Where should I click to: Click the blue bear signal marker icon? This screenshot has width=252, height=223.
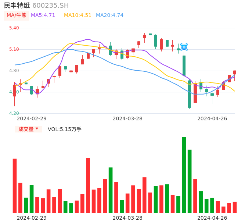184,47
